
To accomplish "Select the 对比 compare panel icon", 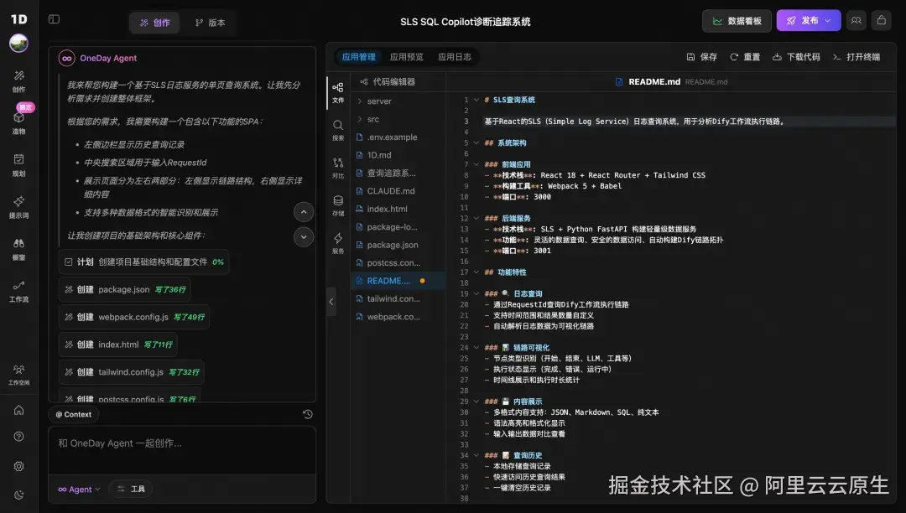I will pyautogui.click(x=337, y=165).
